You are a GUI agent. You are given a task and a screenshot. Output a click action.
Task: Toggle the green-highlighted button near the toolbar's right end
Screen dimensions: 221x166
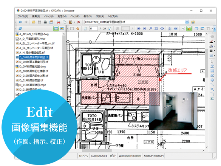[189, 29]
